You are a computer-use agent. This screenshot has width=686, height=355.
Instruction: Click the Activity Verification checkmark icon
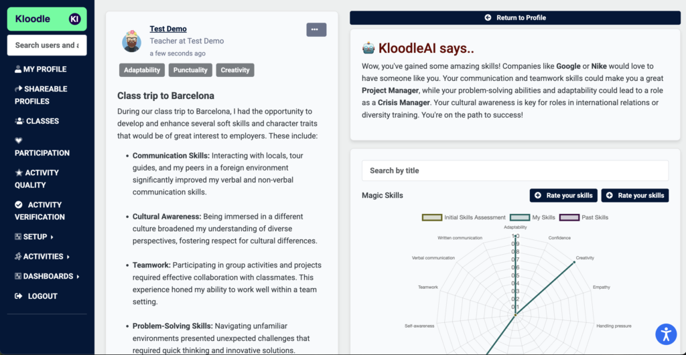coord(18,205)
